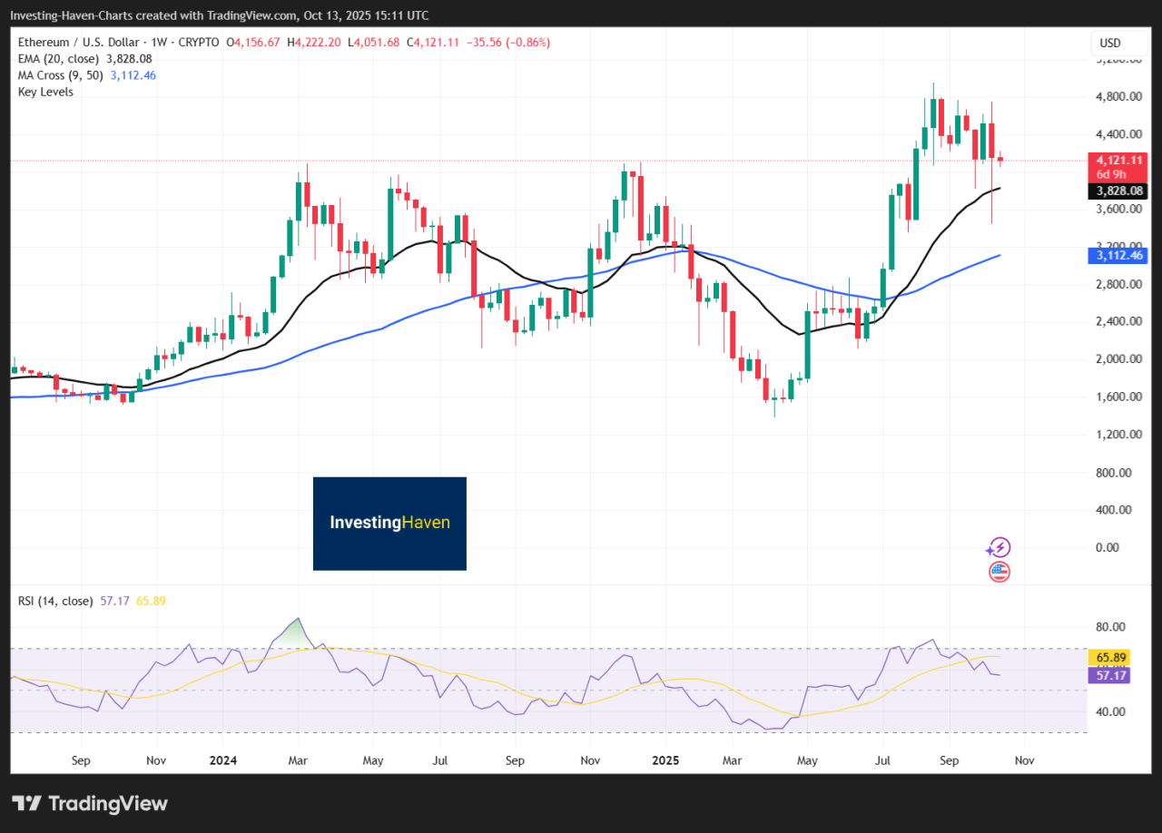The width and height of the screenshot is (1162, 833).
Task: Click the Nov label at far right of time axis
Action: click(1025, 759)
